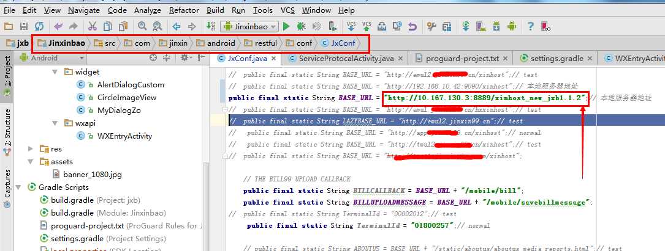Click the Run with Coverage icon
The image size is (665, 251).
[x=317, y=26]
